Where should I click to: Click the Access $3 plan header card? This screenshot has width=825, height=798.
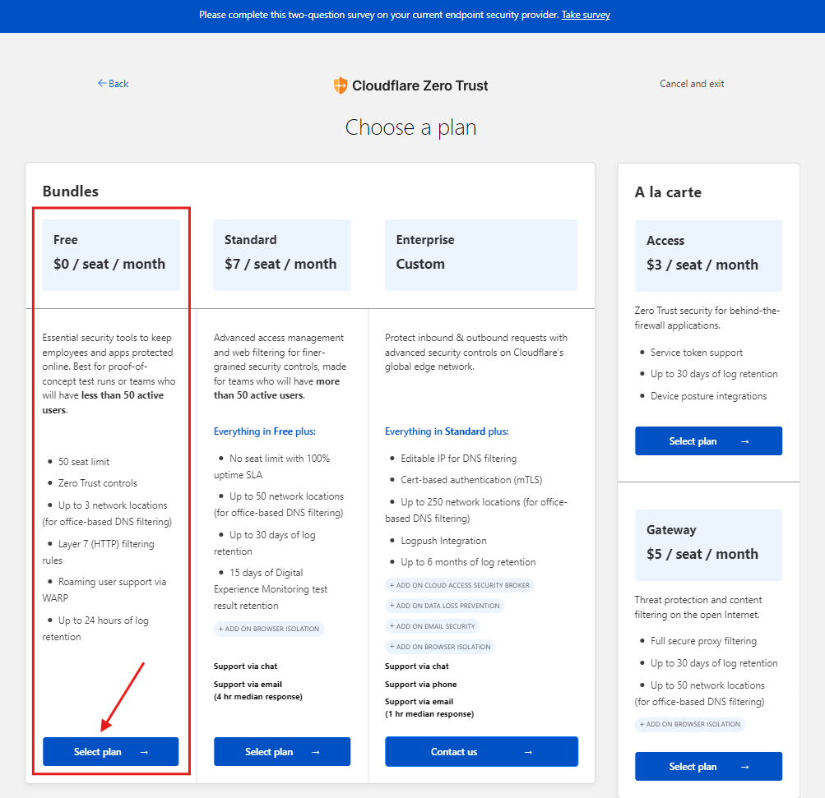click(x=708, y=256)
